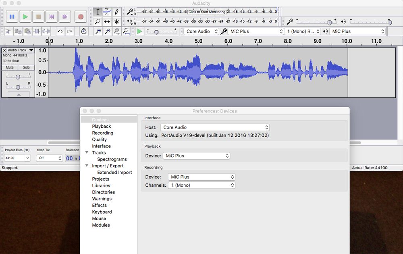403x254 pixels.
Task: Click the recording volume slider in mixer toolbar
Action: pos(316,22)
